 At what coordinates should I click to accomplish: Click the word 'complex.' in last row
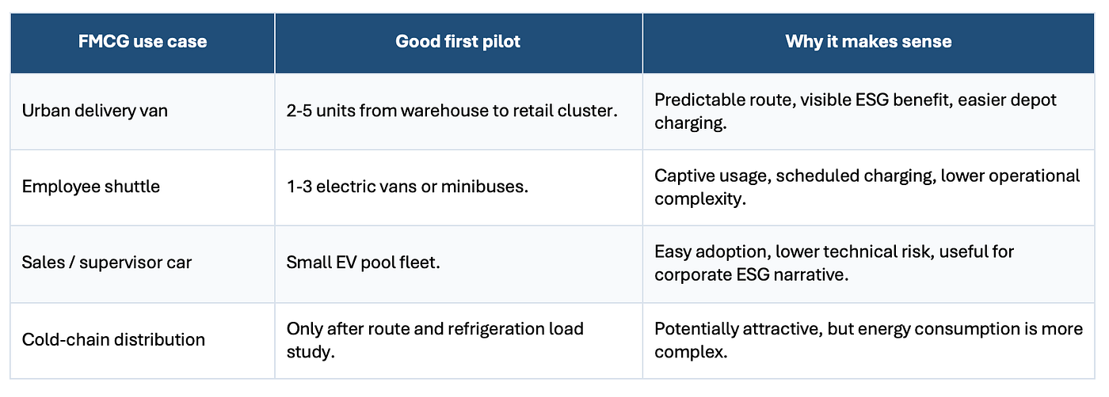pyautogui.click(x=690, y=352)
